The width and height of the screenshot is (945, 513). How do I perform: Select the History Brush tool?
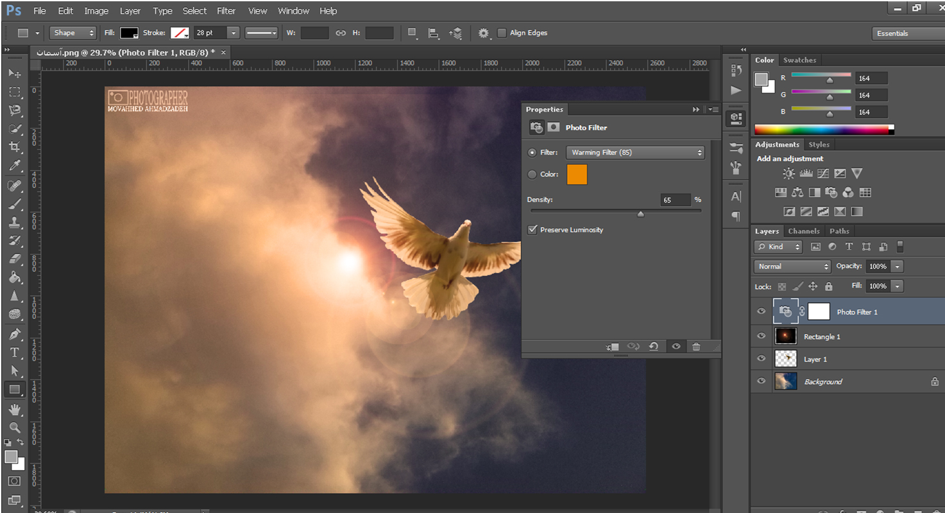pos(14,241)
